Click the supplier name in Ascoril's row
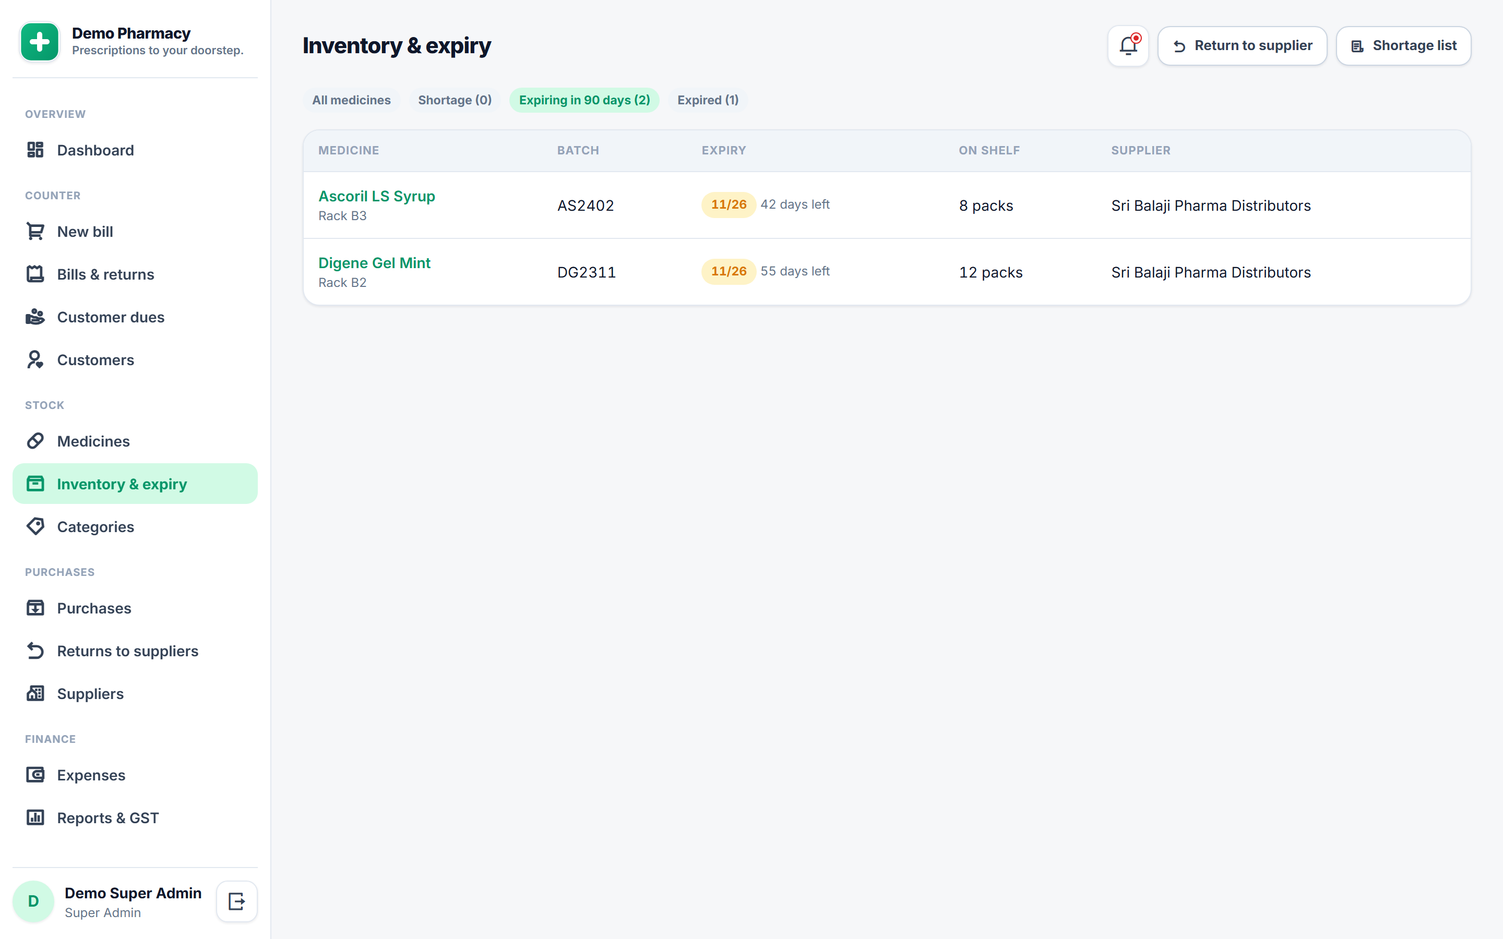 click(x=1210, y=206)
